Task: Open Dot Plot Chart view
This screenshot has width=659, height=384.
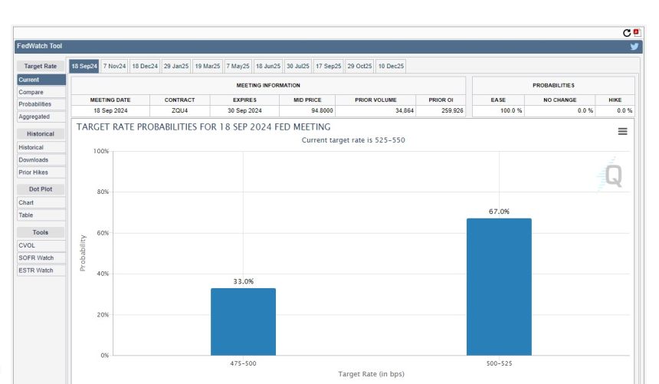Action: 27,202
